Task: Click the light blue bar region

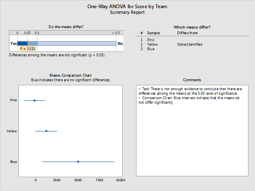Action: [x=77, y=44]
